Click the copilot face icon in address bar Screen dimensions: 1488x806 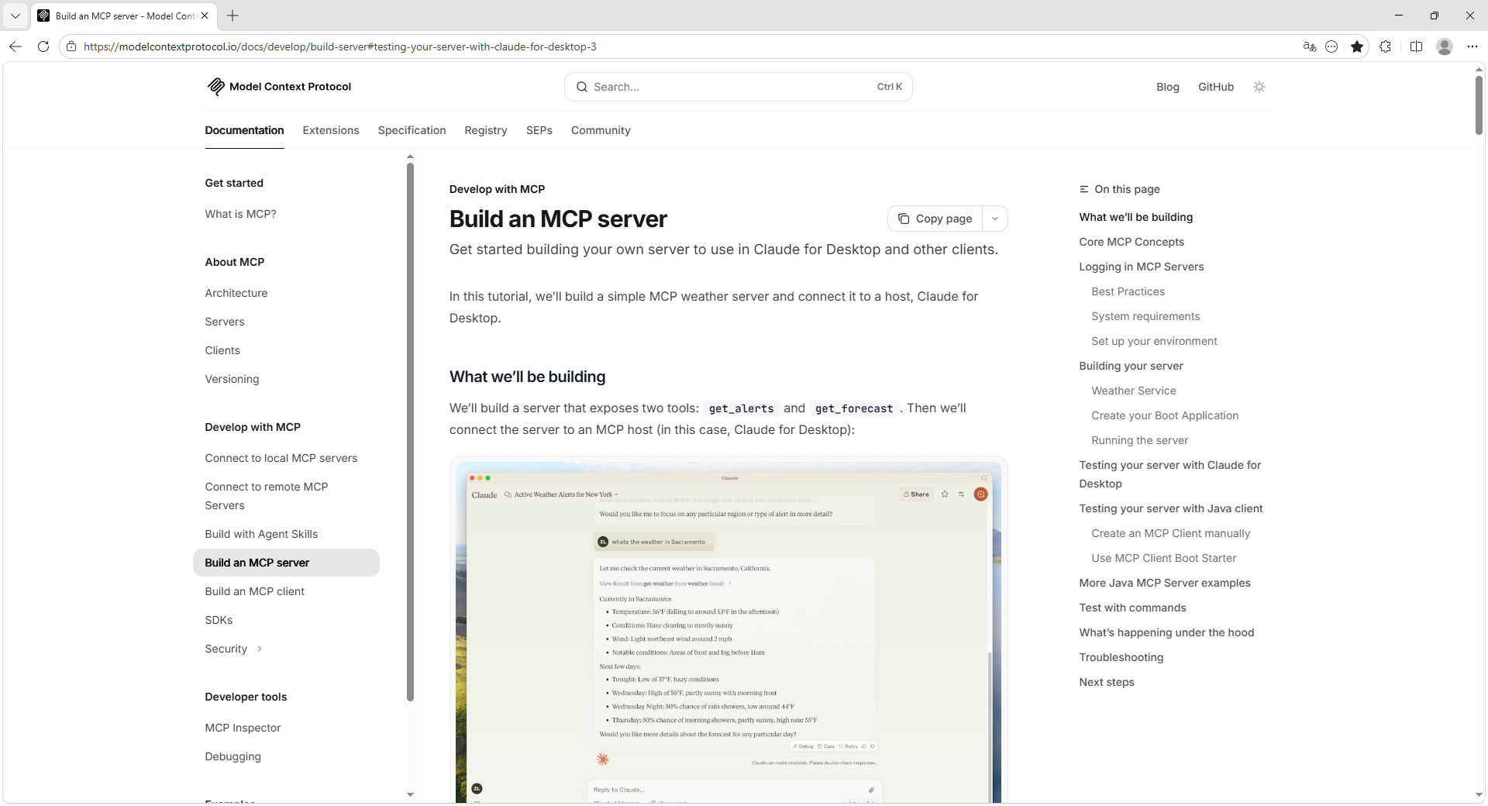pos(1331,46)
